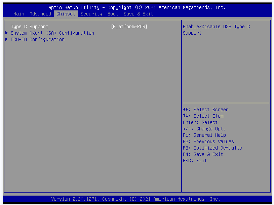Click F3: Optimized Defaults in key legend

pos(212,148)
